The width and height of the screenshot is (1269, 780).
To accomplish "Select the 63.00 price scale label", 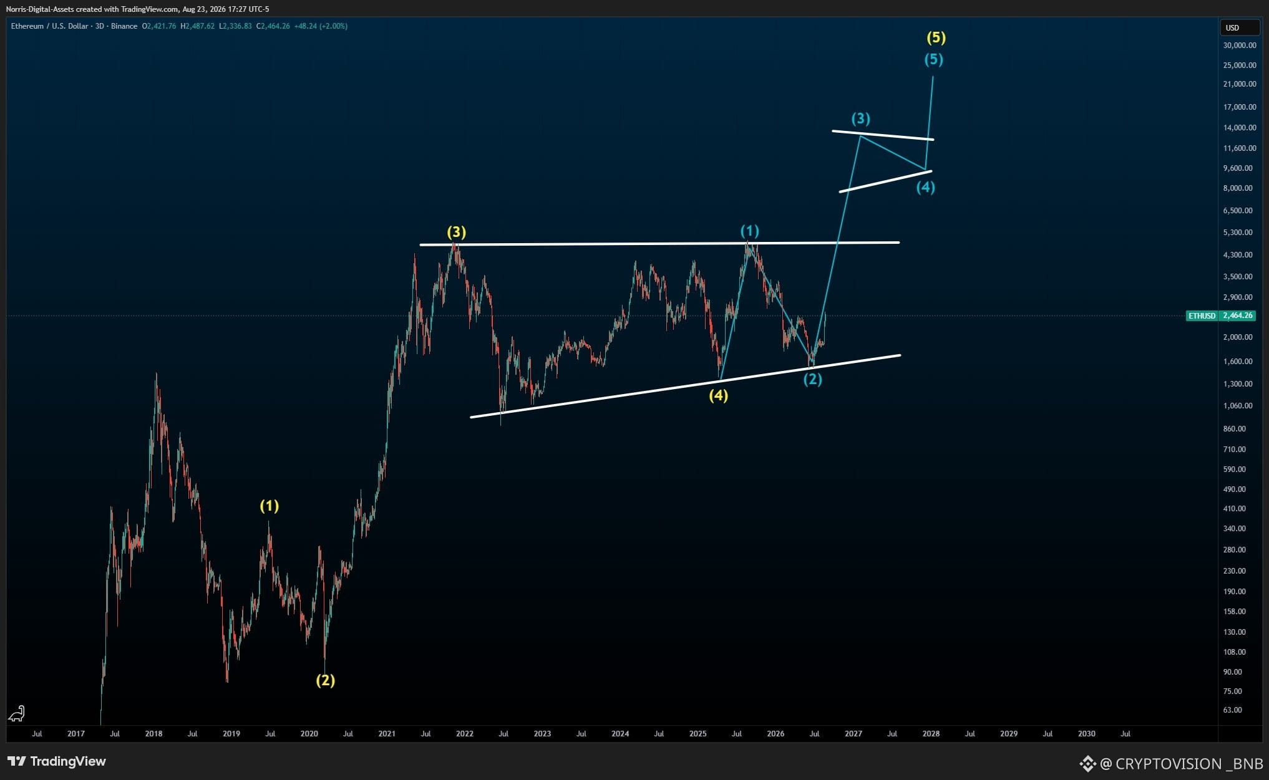I will [1233, 710].
